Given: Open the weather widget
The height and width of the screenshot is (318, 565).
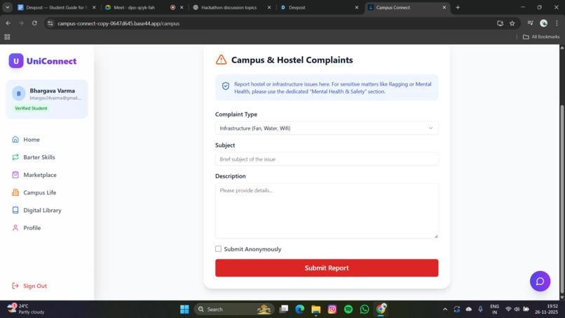Looking at the screenshot, I should pyautogui.click(x=26, y=309).
